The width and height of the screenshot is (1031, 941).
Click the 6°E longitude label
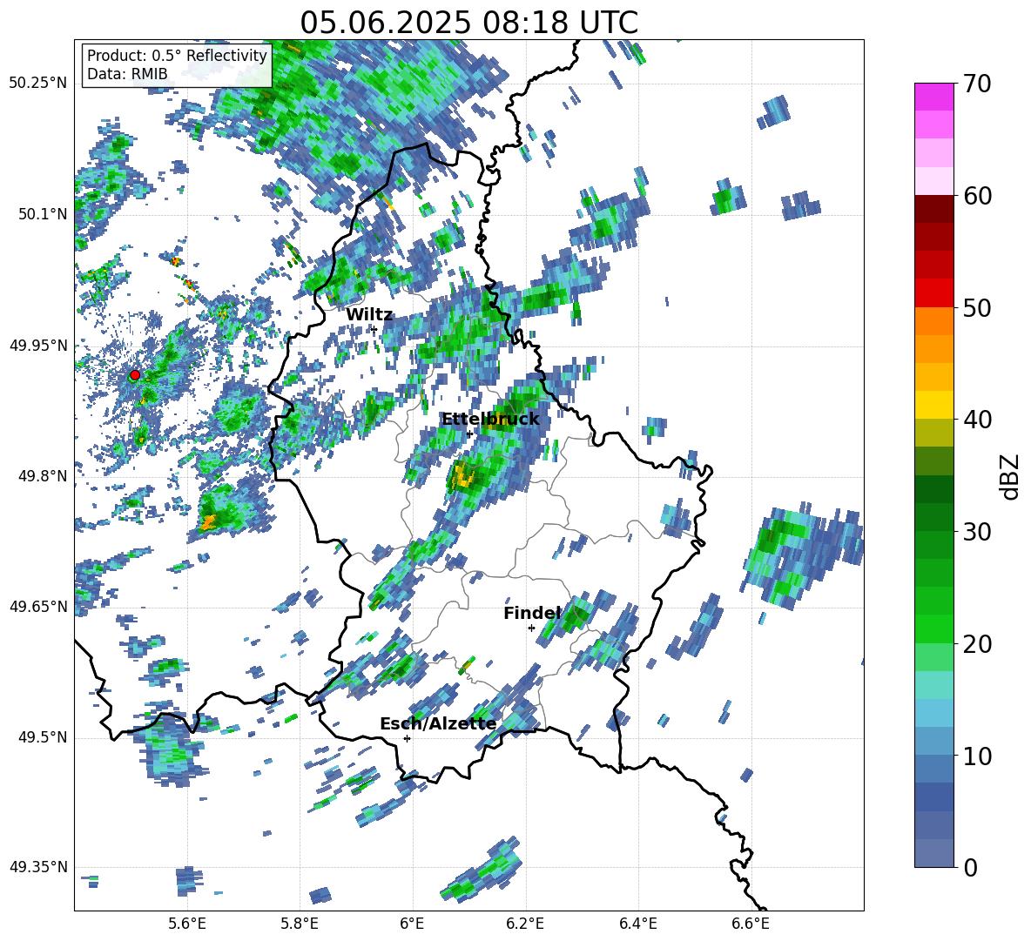412,924
